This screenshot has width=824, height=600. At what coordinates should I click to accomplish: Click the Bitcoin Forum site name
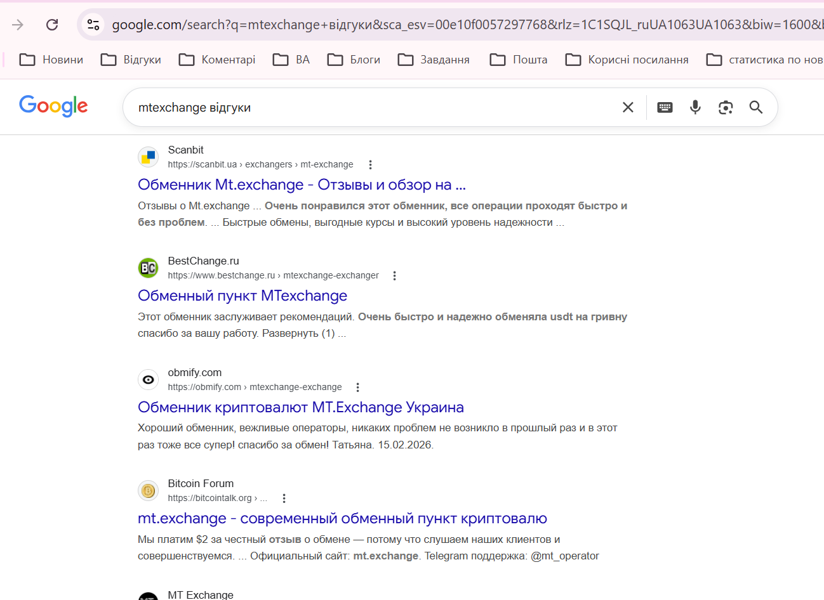point(201,483)
